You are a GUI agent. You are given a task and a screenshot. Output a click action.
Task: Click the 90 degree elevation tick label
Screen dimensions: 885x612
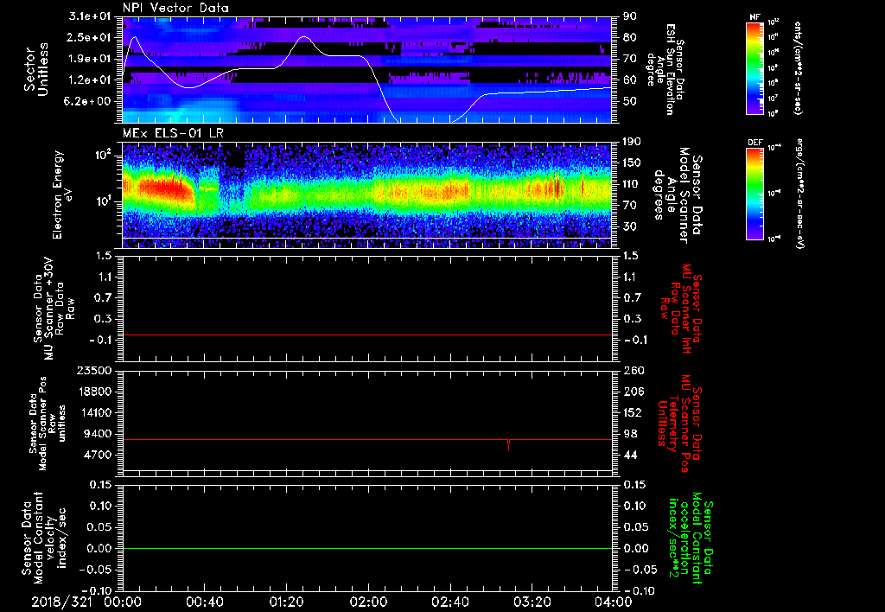(630, 16)
